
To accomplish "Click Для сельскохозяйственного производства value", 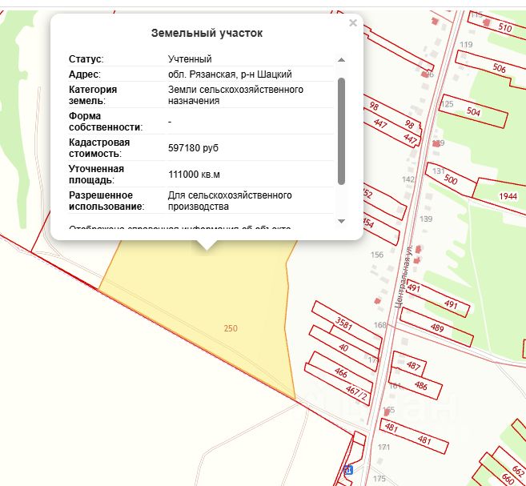I will 230,201.
